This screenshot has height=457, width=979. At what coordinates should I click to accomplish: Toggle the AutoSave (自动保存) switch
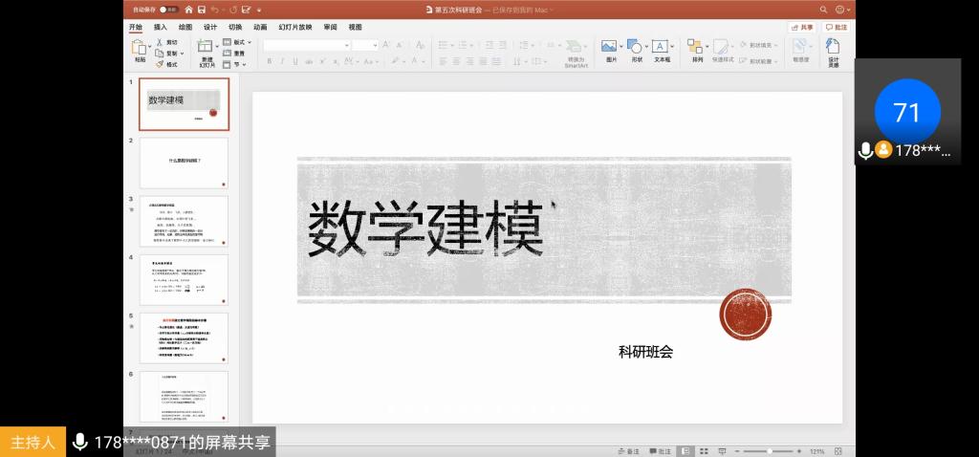click(x=169, y=9)
